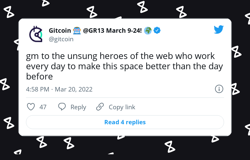Click the Copy link chain icon
Screen dimensions: 250x160
tap(100, 107)
